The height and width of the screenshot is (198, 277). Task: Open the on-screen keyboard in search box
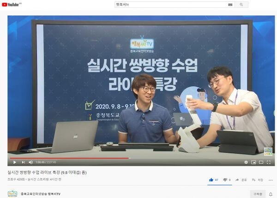pyautogui.click(x=230, y=5)
